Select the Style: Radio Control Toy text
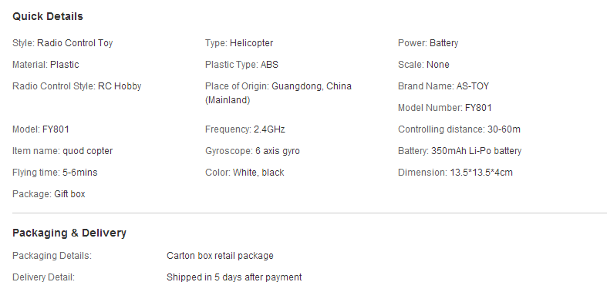The height and width of the screenshot is (292, 607). click(x=62, y=43)
